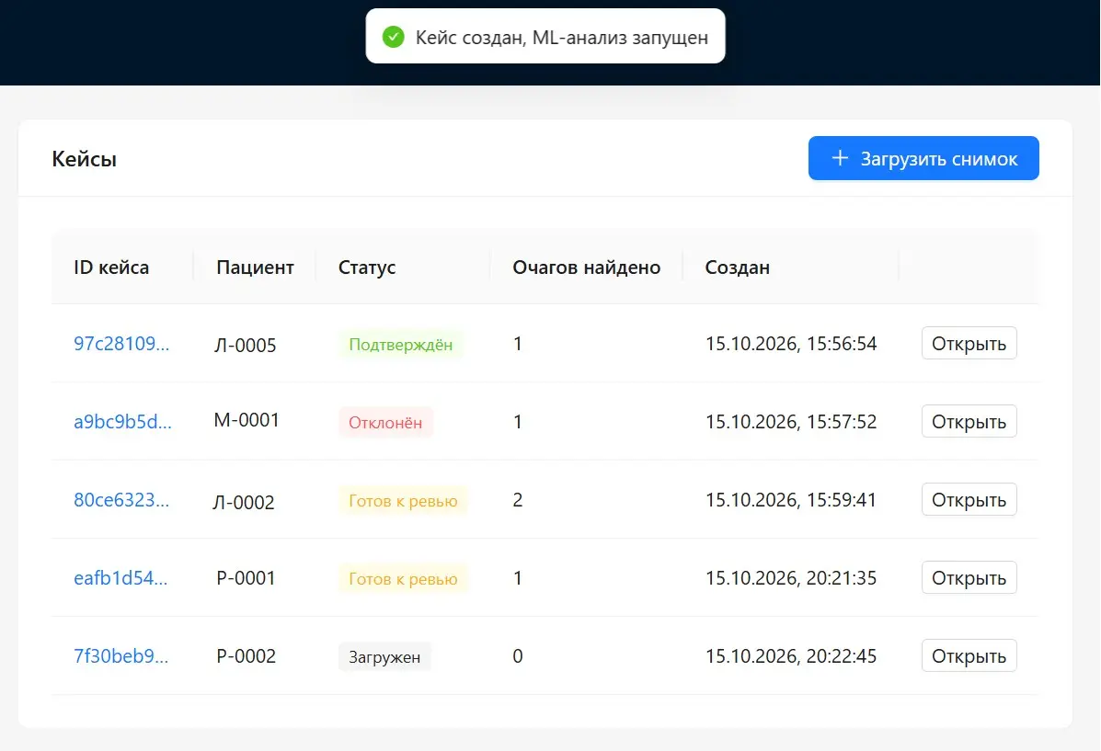Click the green success checkmark icon

point(394,37)
